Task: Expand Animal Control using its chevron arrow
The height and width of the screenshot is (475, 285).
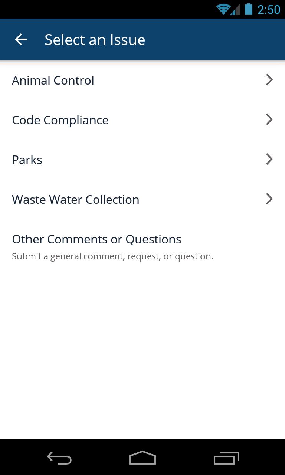Action: click(269, 80)
